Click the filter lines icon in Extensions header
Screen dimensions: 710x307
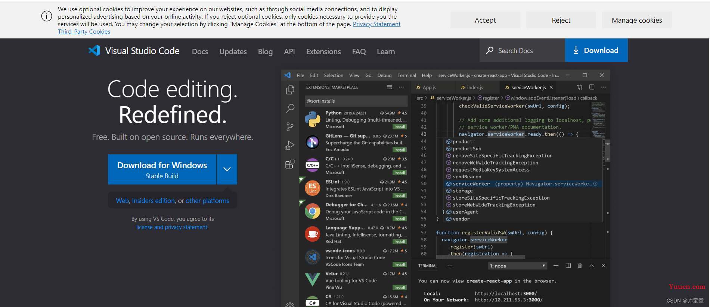click(x=390, y=87)
